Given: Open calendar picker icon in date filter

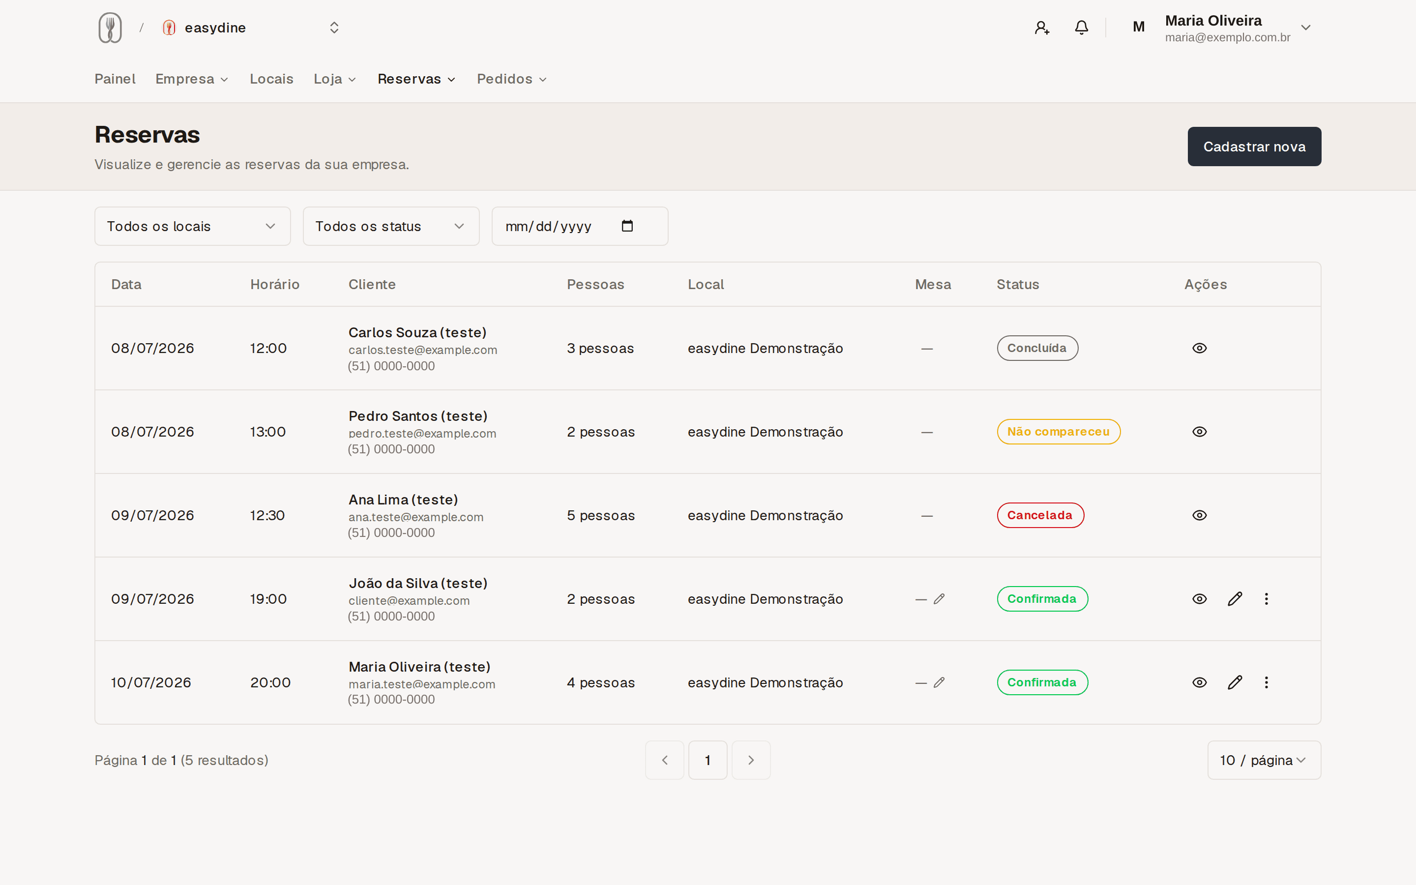Looking at the screenshot, I should [x=627, y=226].
